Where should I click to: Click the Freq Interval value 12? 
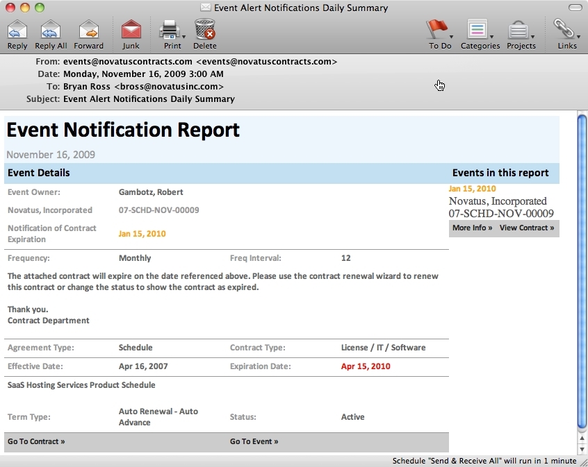[x=345, y=258]
